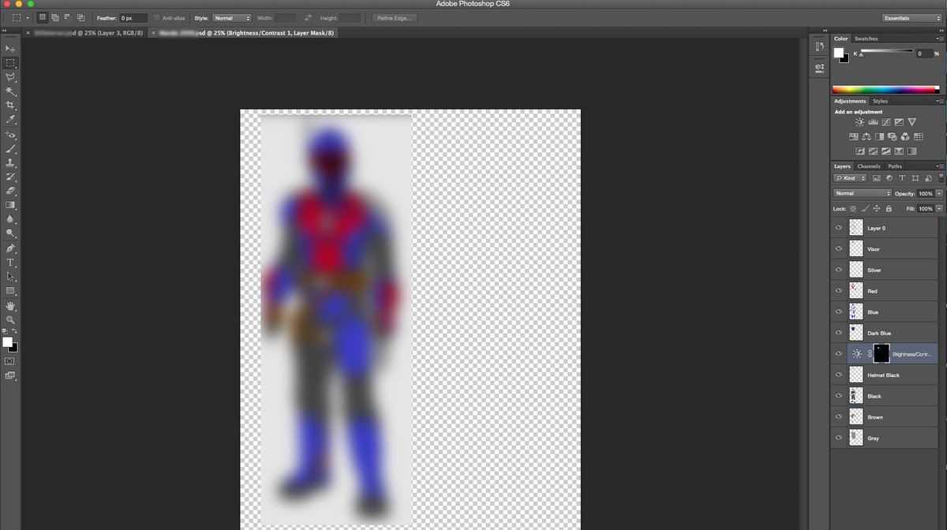The image size is (947, 530).
Task: Open the Opacity slider arrow
Action: [939, 193]
